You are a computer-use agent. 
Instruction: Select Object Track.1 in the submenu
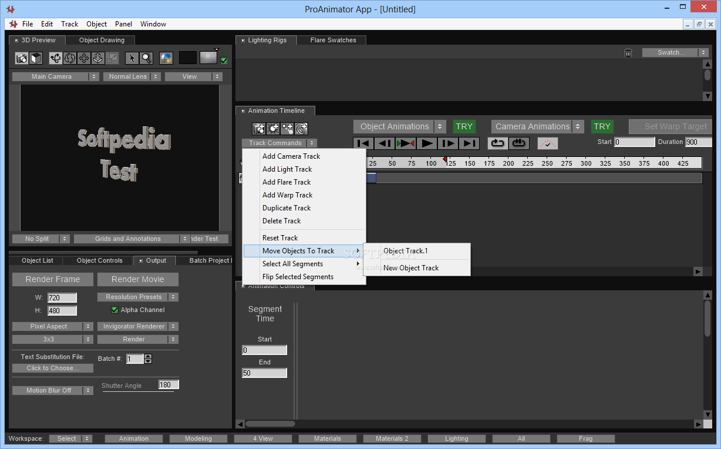(417, 251)
